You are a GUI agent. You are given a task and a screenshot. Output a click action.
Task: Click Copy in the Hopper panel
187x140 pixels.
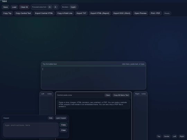63,125
